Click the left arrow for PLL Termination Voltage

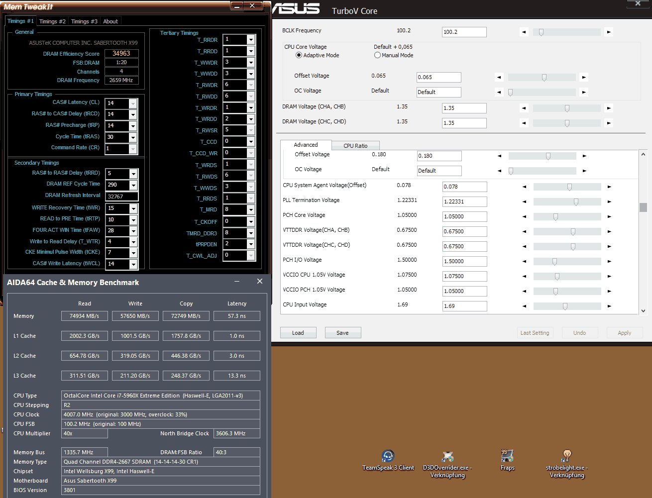point(524,202)
